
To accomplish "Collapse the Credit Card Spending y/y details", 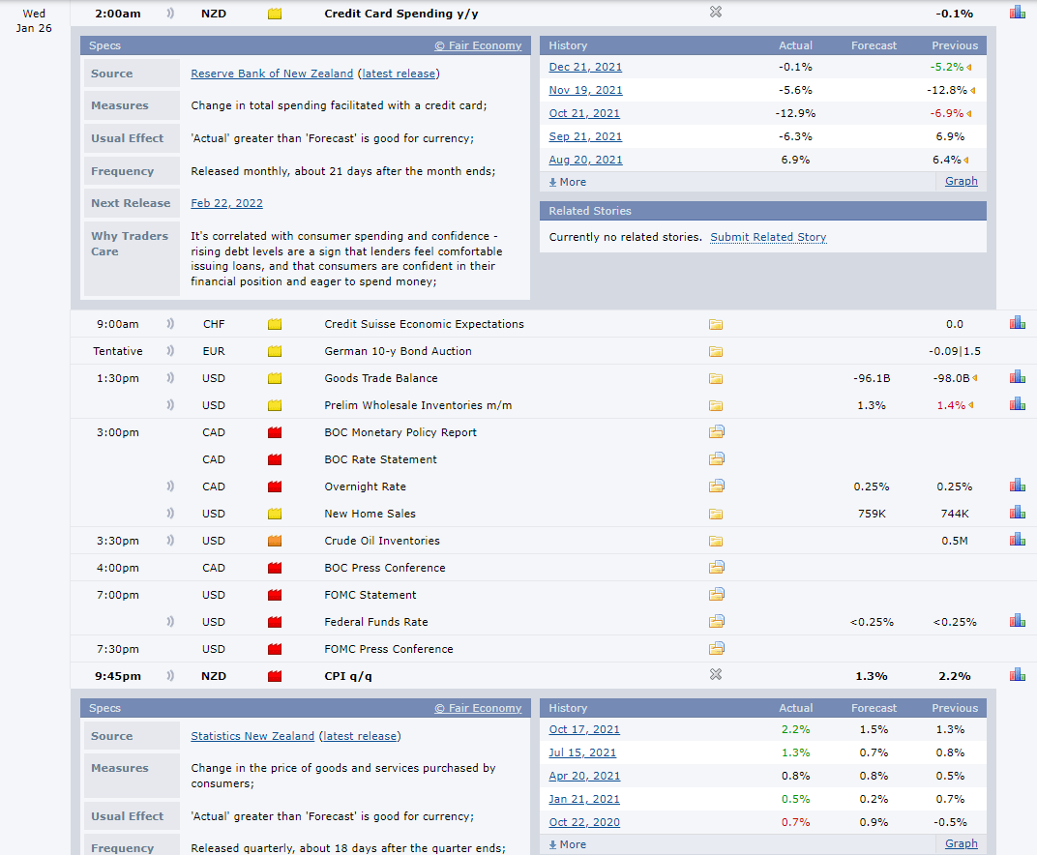I will coord(716,13).
